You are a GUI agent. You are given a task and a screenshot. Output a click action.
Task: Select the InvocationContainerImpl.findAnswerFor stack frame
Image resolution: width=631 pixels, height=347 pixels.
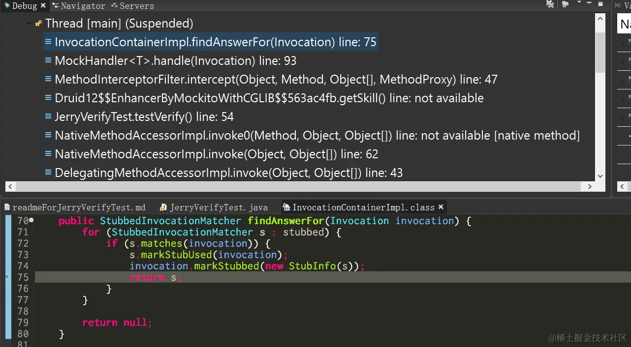tap(211, 42)
